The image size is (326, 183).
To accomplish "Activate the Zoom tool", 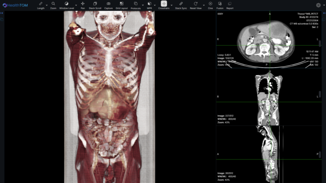I will coord(54,5).
